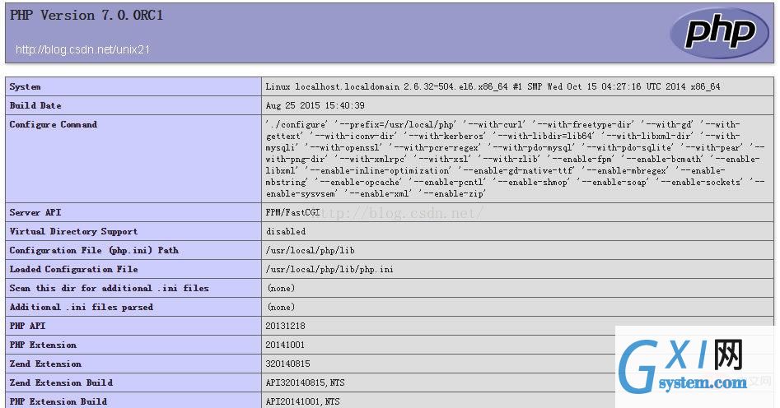
Task: Click the PHP logo
Action: pyautogui.click(x=719, y=33)
